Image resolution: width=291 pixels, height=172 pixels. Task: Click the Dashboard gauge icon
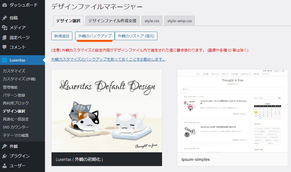(5, 5)
